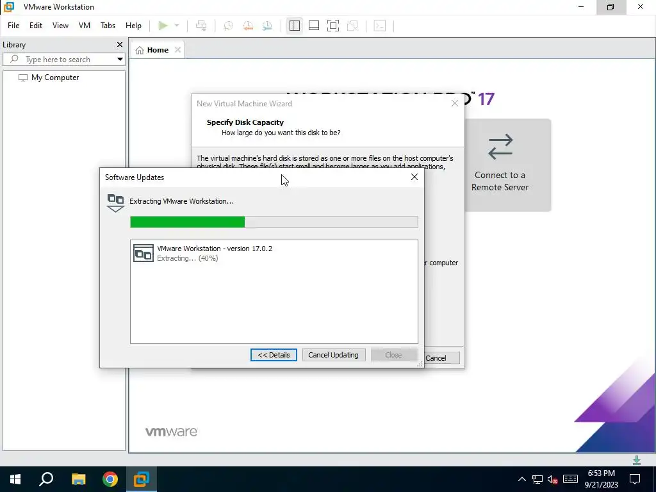Click the Revert to Snapshot icon
This screenshot has height=492, width=656.
(248, 26)
